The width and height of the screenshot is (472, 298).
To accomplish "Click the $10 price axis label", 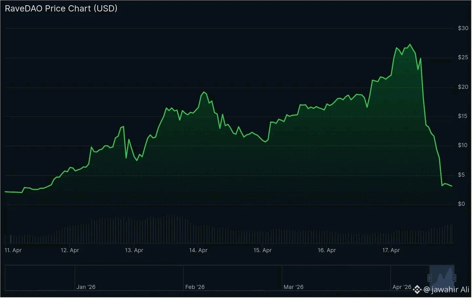I will pos(463,145).
